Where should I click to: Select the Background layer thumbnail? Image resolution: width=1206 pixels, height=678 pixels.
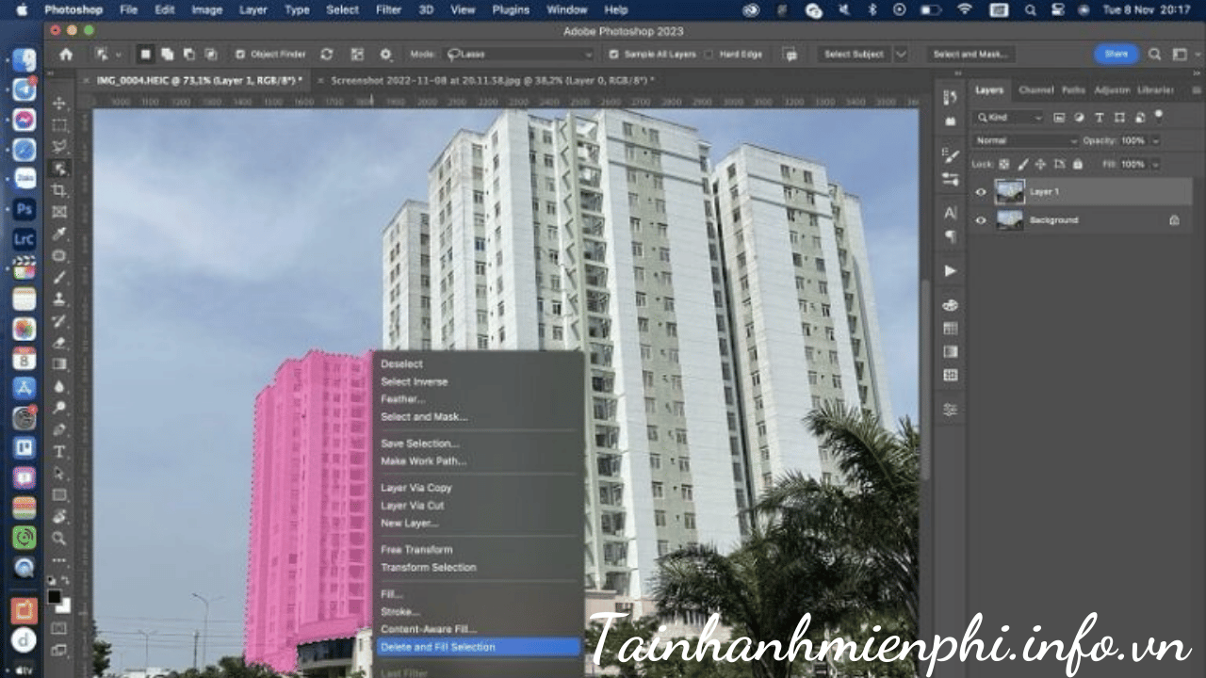tap(1009, 220)
